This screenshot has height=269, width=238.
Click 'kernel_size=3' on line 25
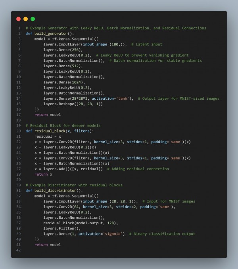(108, 158)
